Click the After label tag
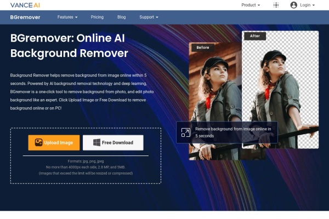Image resolution: width=329 pixels, height=219 pixels. tap(255, 36)
